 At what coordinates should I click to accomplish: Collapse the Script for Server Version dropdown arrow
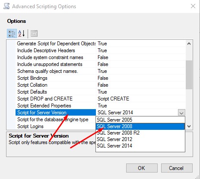point(181,113)
